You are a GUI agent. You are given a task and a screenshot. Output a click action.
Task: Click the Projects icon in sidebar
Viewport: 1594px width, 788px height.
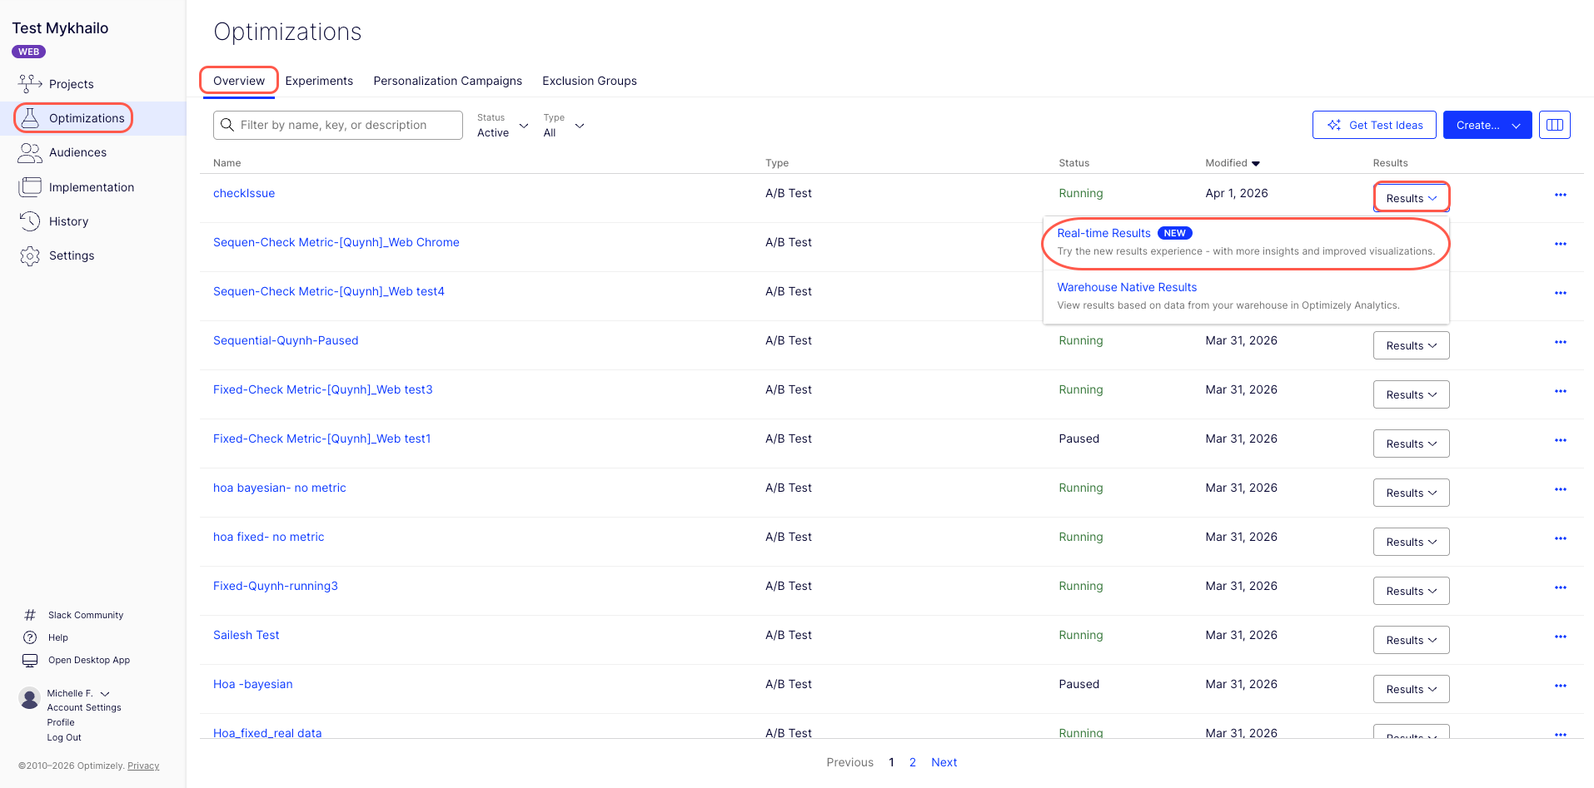coord(30,83)
